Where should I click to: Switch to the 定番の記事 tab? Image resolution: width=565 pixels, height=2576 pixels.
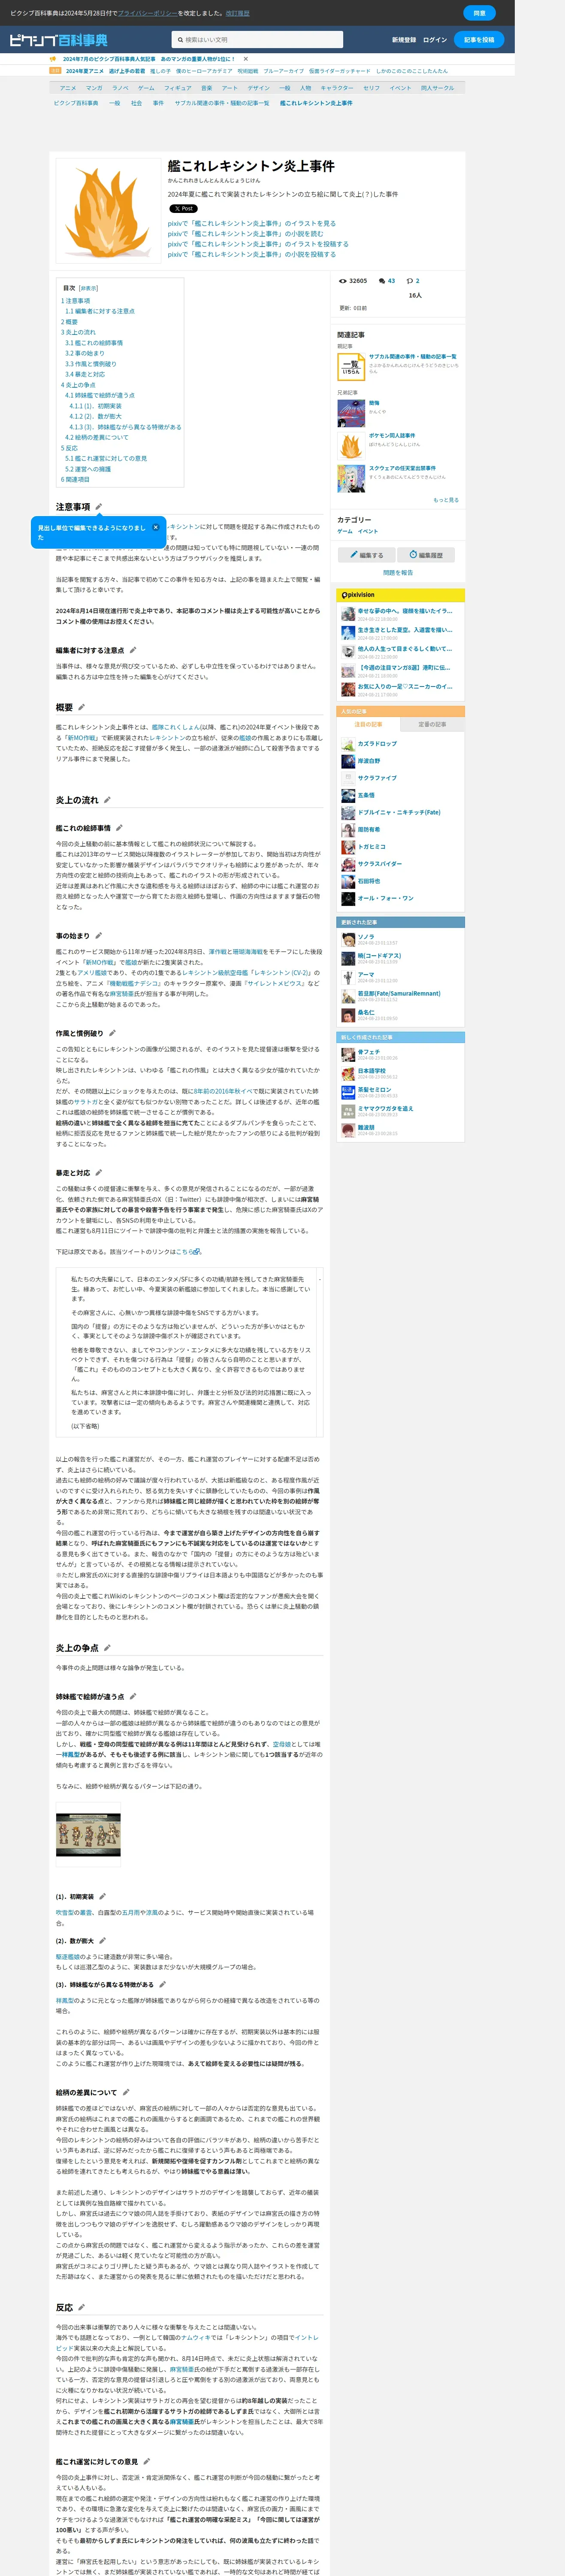(x=432, y=724)
